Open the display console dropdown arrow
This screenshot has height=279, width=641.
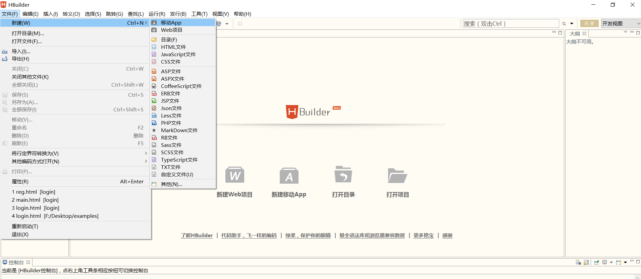click(611, 263)
